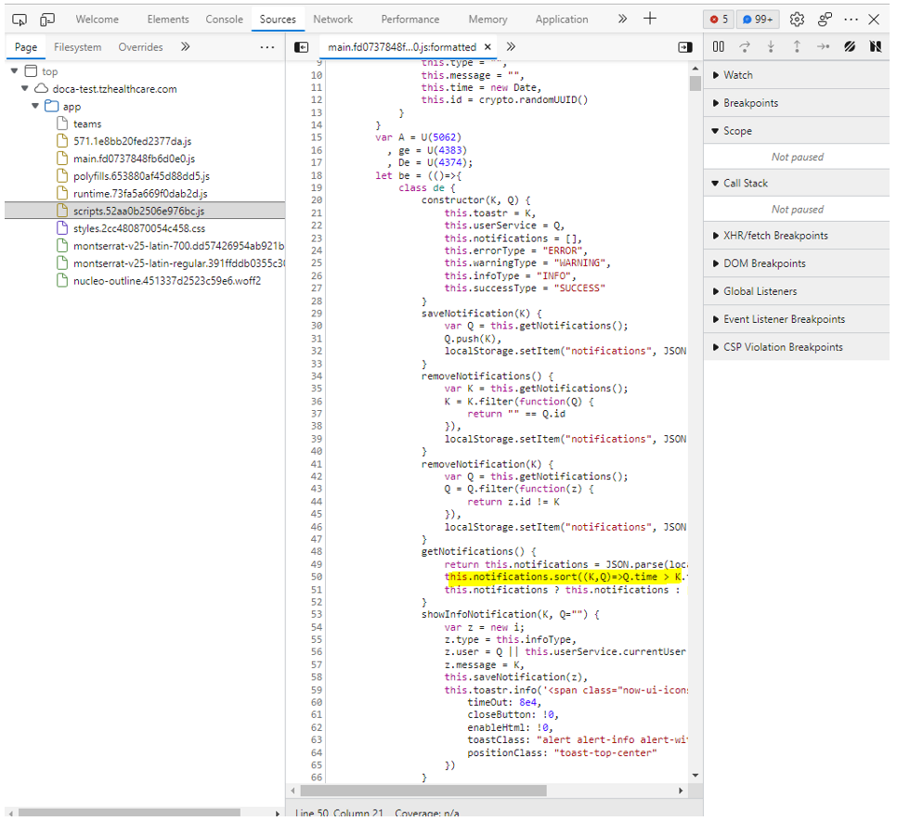Click the inspect element picker icon
This screenshot has width=897, height=821.
(19, 19)
